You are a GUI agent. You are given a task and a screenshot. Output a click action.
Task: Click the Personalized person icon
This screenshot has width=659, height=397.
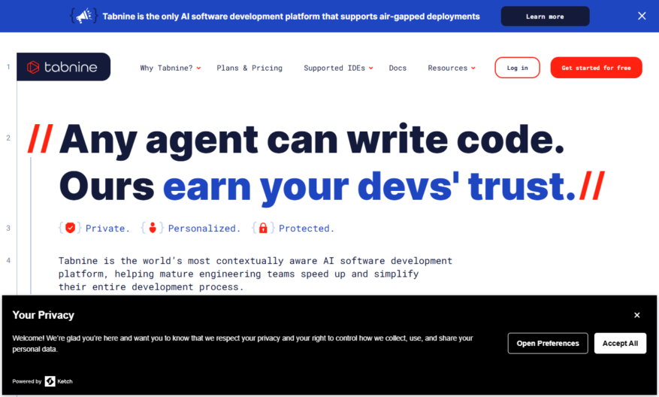pyautogui.click(x=153, y=228)
